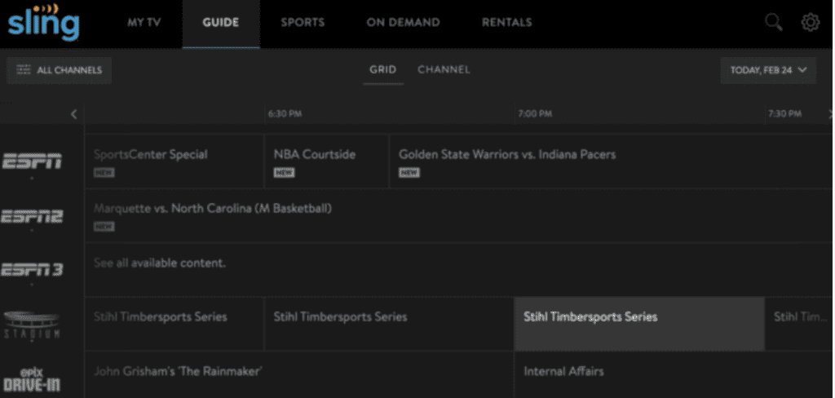The width and height of the screenshot is (835, 398).
Task: Select SportsCenter Special on ESPN
Action: [x=175, y=161]
